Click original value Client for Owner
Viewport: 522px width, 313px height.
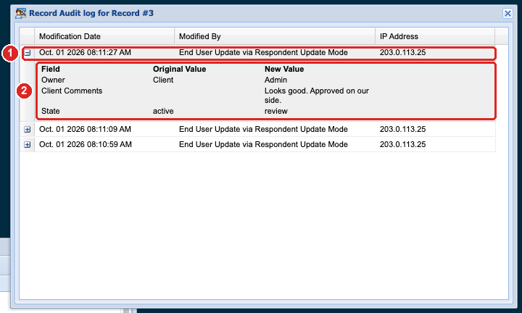click(x=163, y=80)
